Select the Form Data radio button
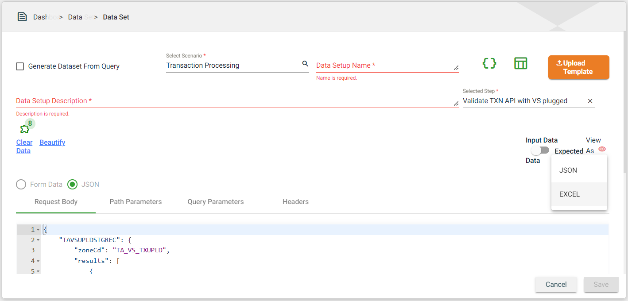Screen dimensions: 628x301 coord(21,185)
